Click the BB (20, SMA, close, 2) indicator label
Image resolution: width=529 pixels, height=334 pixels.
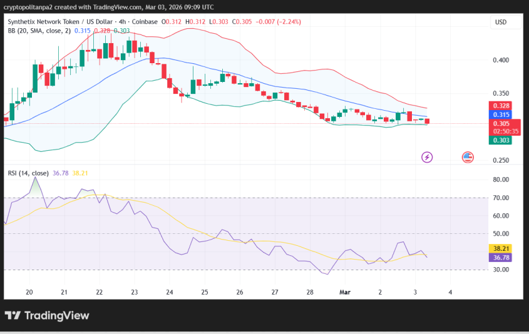39,30
